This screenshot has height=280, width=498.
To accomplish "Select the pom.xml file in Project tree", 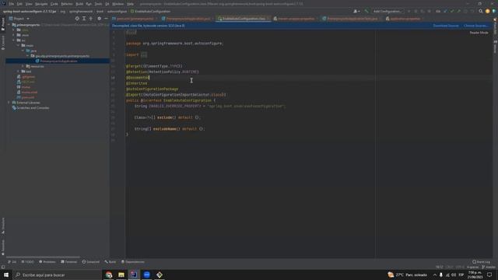I will [28, 97].
